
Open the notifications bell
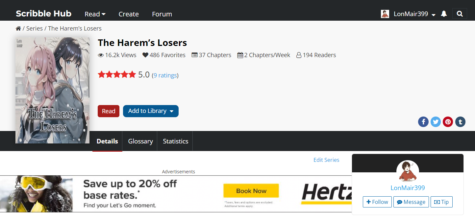(444, 14)
